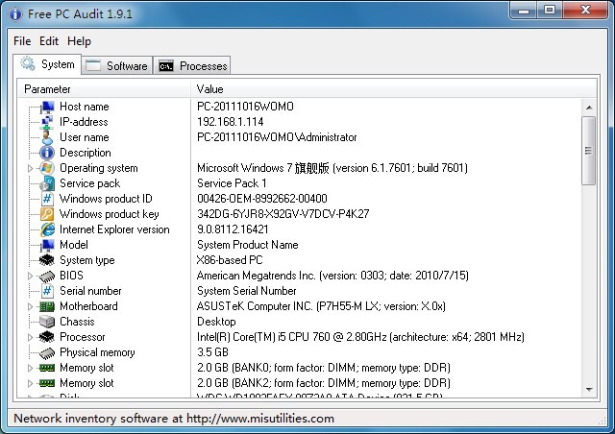Open the File menu
Screen dimensions: 615x434
pyautogui.click(x=22, y=41)
